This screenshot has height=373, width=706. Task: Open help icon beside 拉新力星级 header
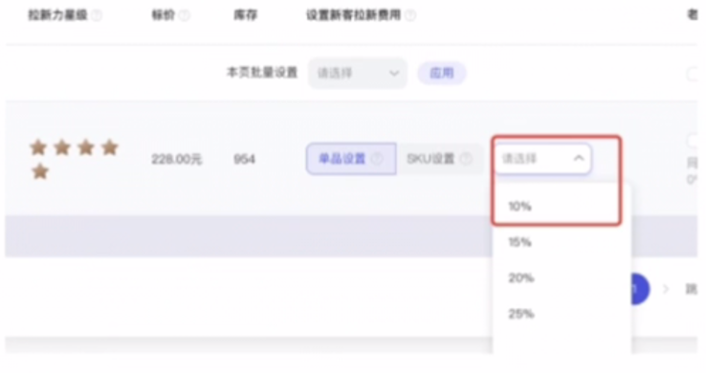[x=97, y=15]
